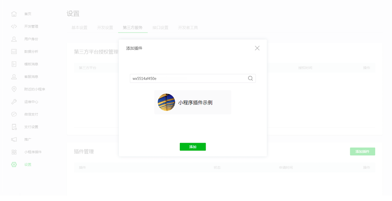Screen dimensions: 392x201
Task: Click the 附近的小程序 location pin icon
Action: (14, 89)
